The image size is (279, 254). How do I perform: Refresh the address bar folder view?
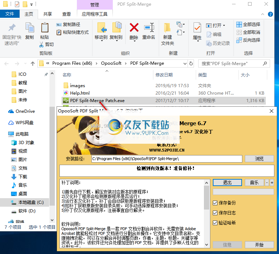[191, 63]
